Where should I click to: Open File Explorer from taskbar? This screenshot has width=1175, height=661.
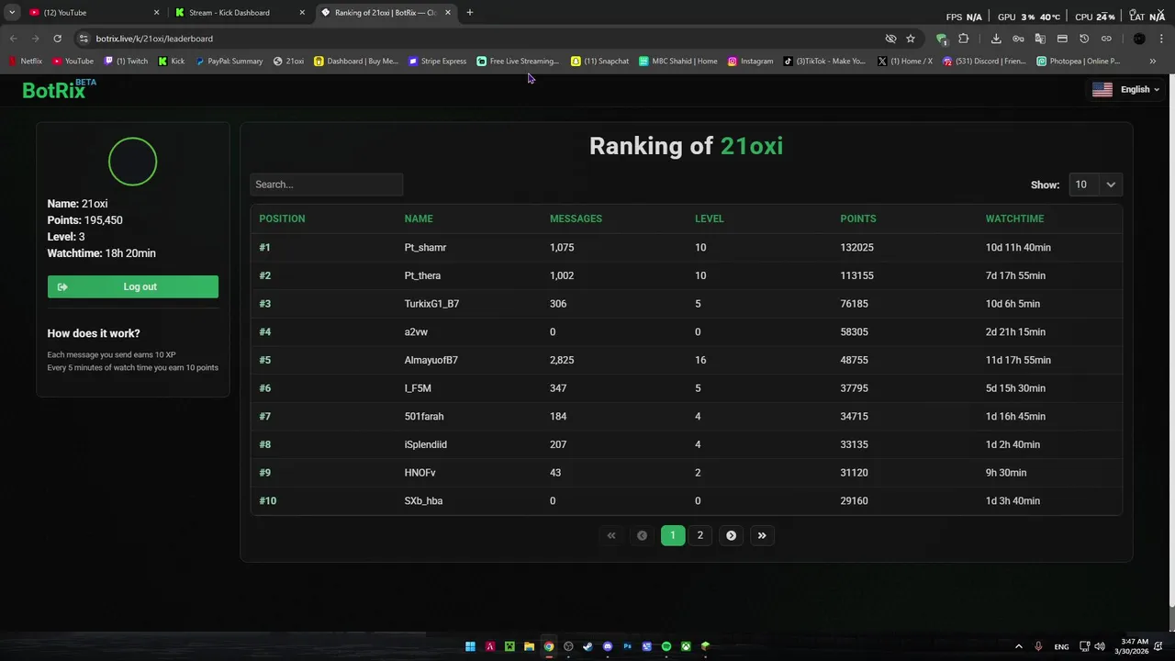point(529,646)
